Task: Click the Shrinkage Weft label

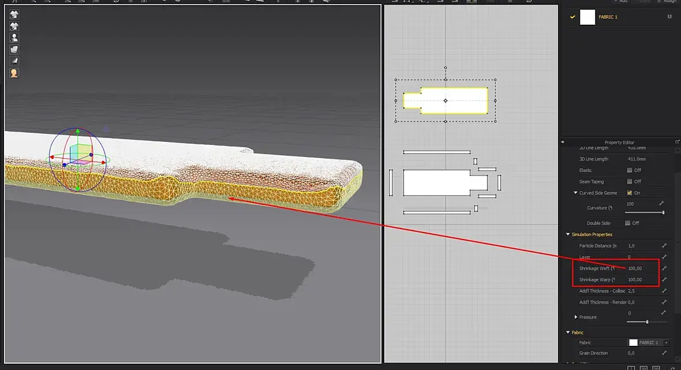Action: (597, 268)
